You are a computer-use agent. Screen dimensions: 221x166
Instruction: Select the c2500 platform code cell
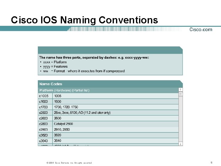coord(45,113)
